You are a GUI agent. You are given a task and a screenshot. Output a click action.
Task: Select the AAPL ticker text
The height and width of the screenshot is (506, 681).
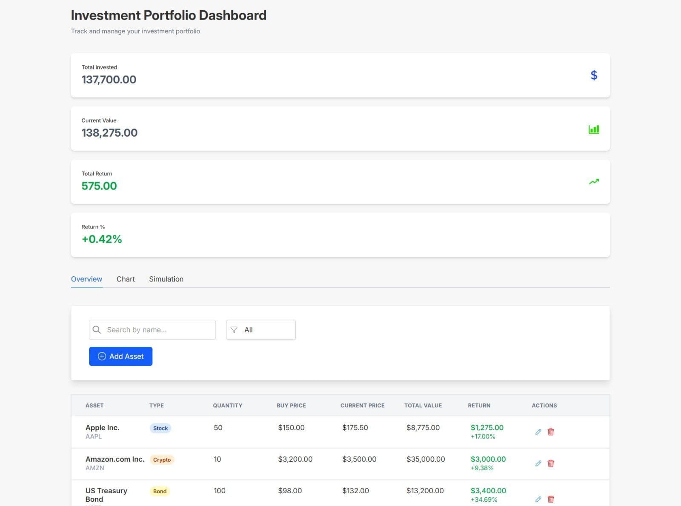coord(94,436)
